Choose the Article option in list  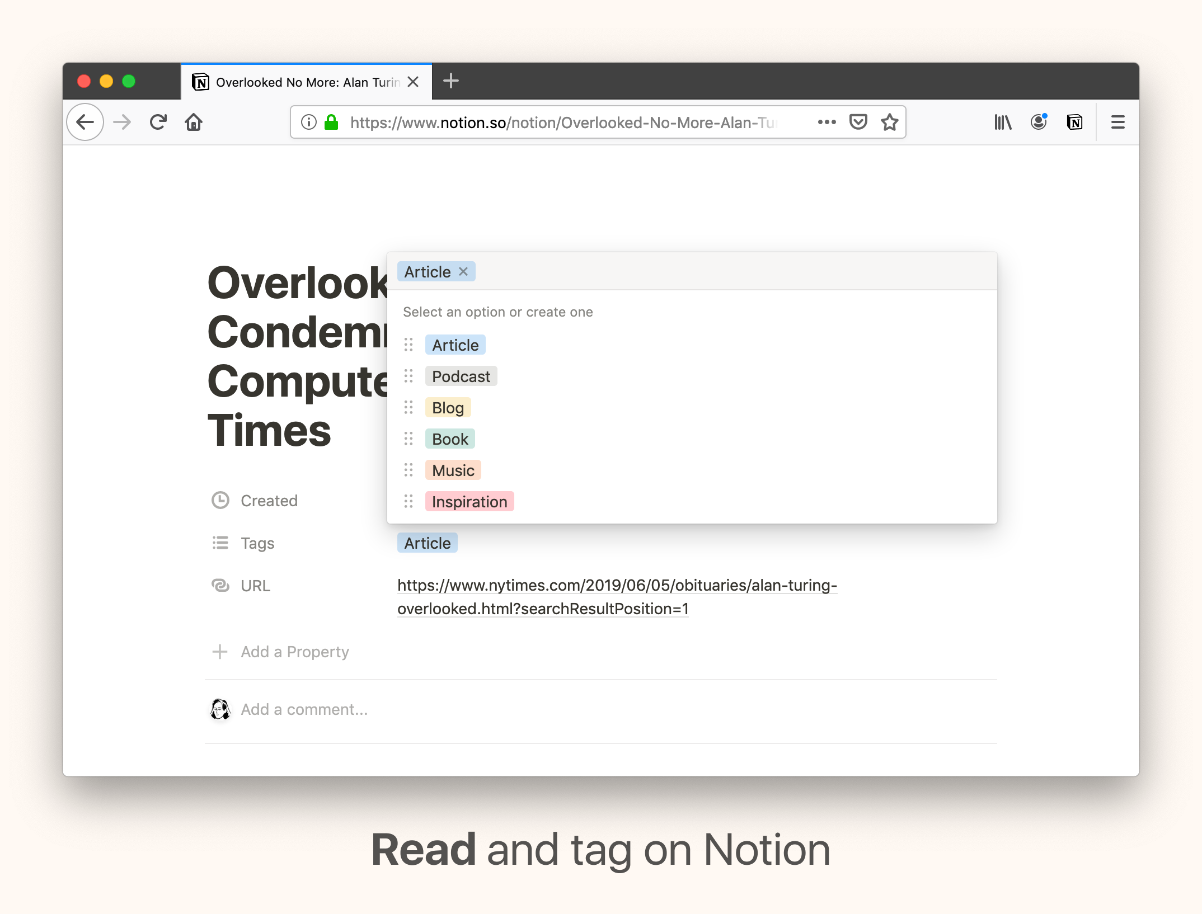tap(455, 345)
